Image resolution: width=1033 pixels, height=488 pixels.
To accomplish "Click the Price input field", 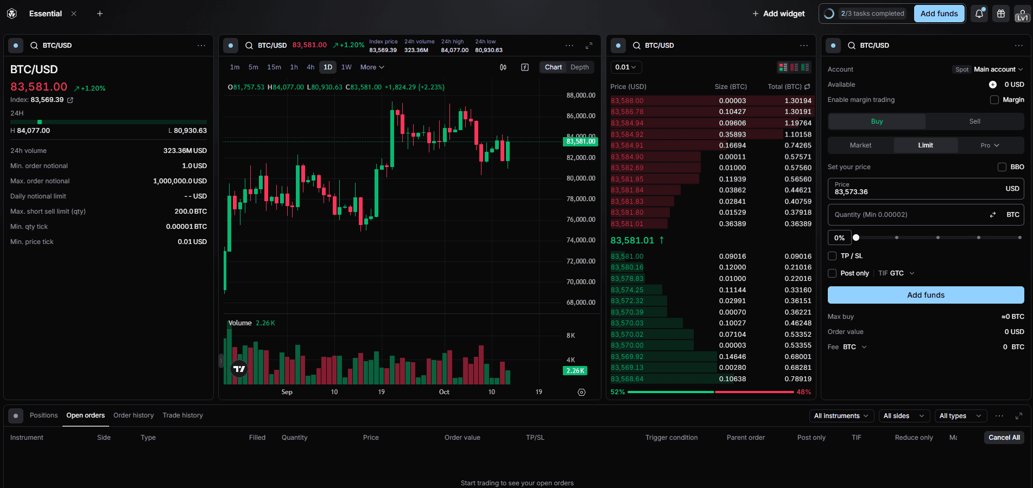I will [x=926, y=189].
